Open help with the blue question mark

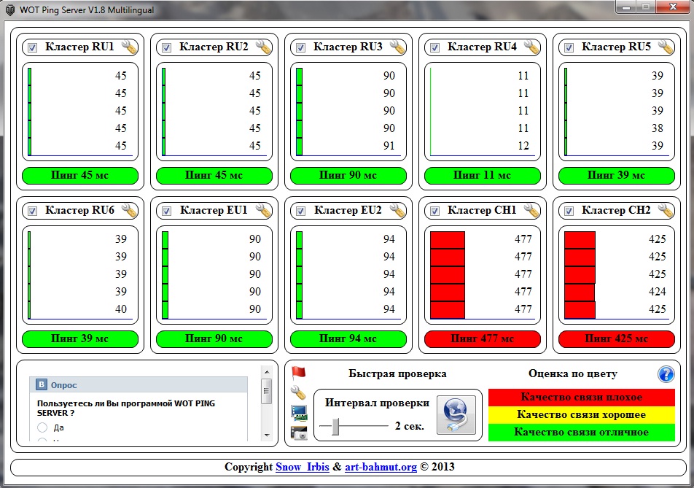(666, 374)
